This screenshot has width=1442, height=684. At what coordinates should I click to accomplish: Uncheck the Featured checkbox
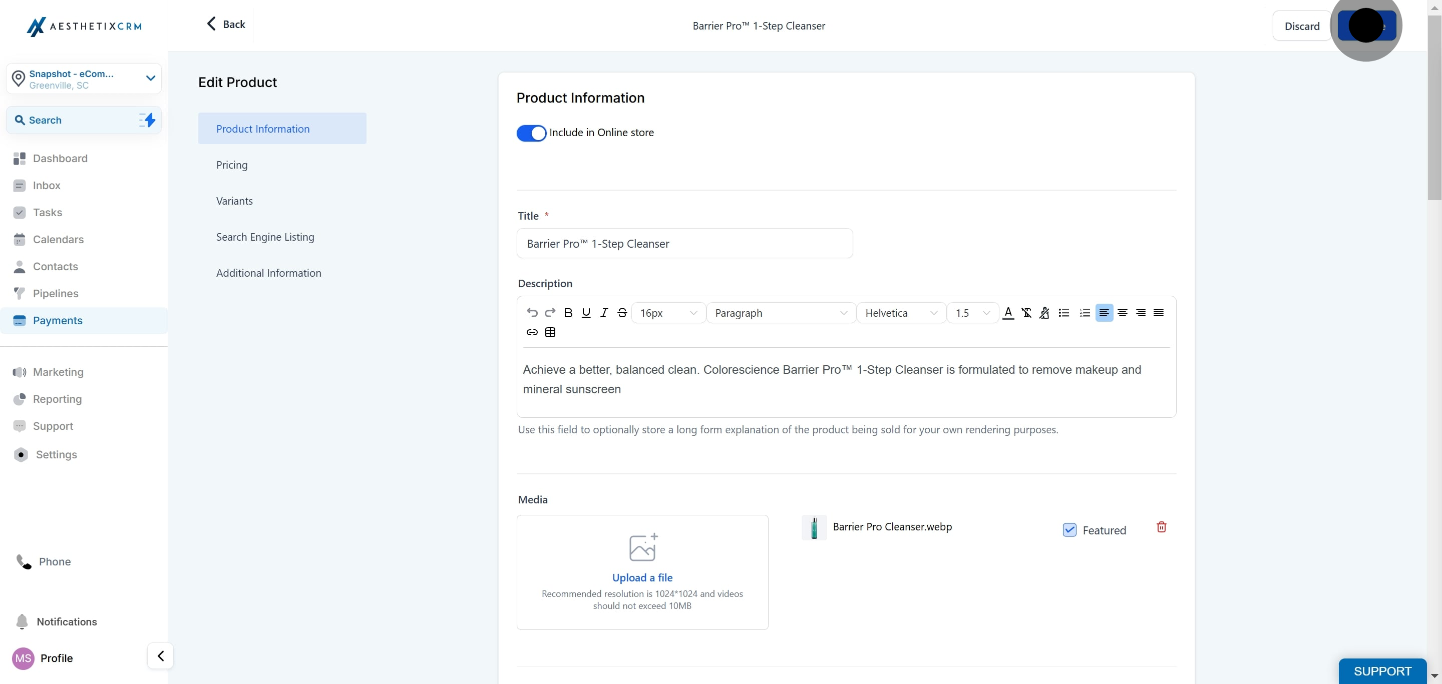click(1069, 530)
